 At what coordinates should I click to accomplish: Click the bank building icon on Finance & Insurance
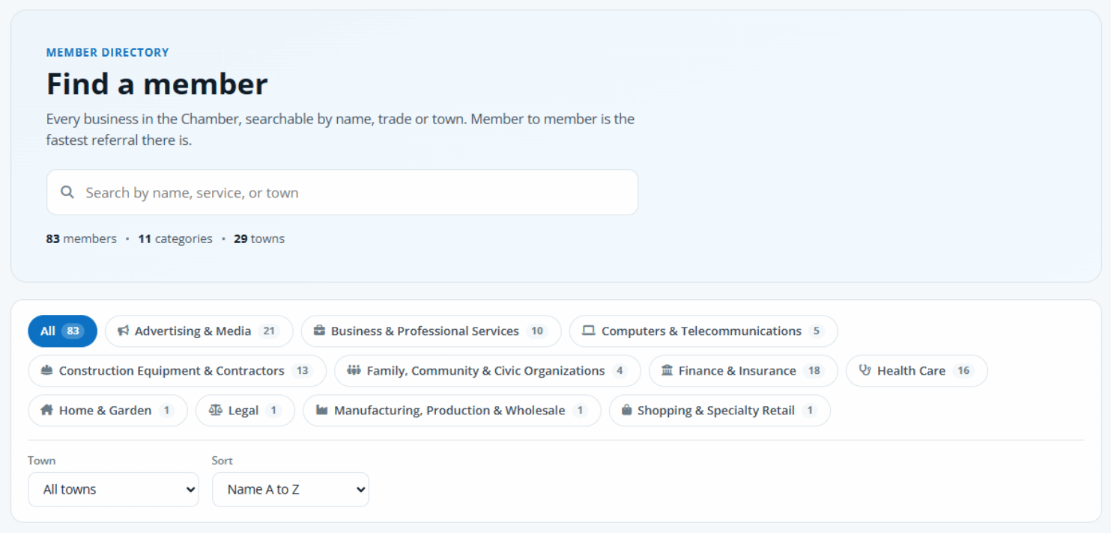pyautogui.click(x=667, y=370)
